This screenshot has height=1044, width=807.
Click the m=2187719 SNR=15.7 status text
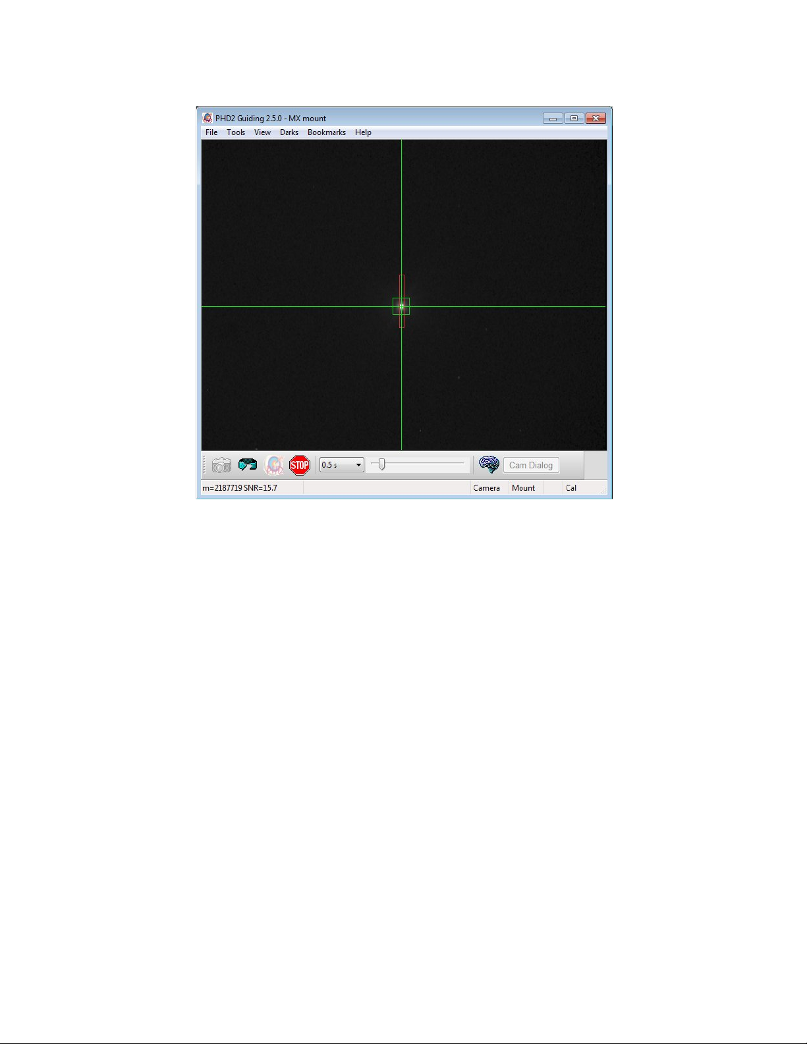pyautogui.click(x=240, y=488)
